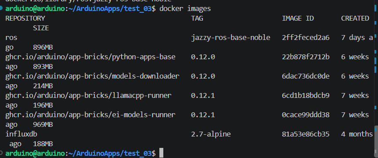Click the TAG column header
The image size is (378, 158).
(197, 18)
